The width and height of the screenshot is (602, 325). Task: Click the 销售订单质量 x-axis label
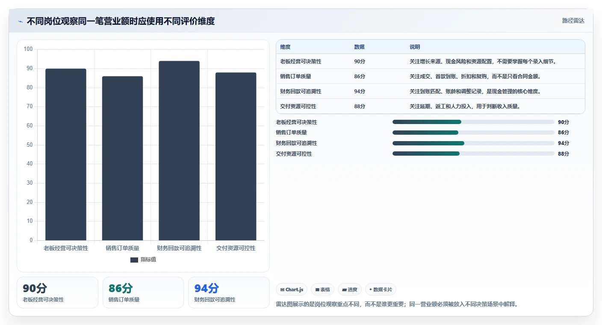click(x=122, y=248)
